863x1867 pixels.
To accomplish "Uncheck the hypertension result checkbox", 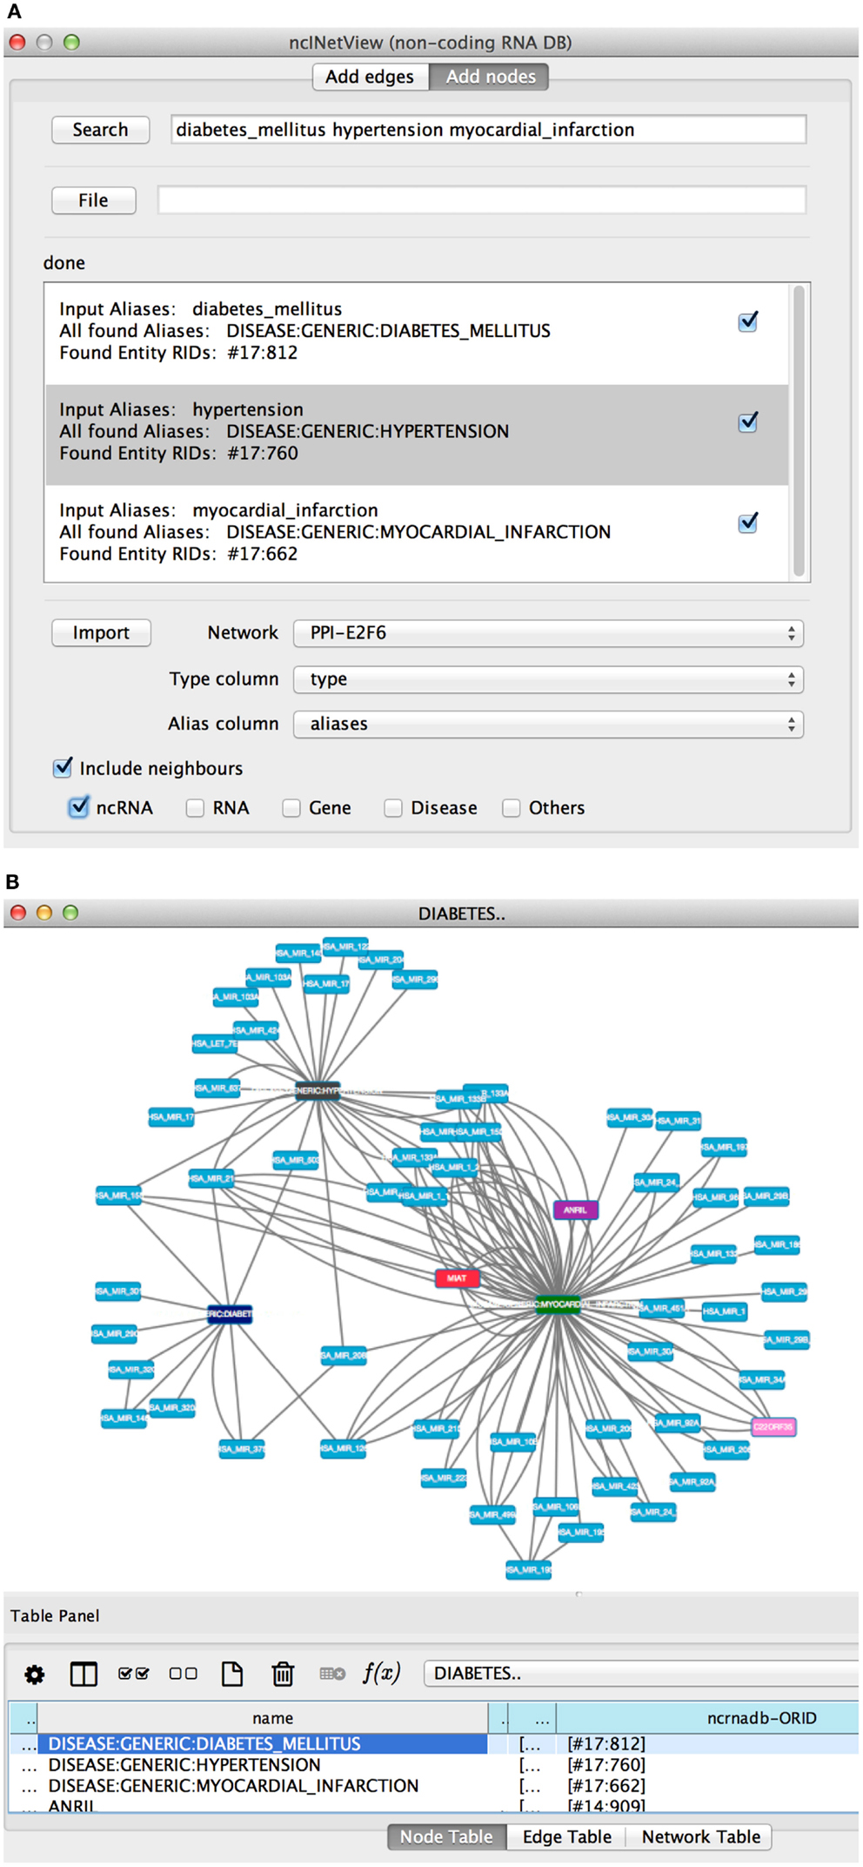I will point(748,422).
